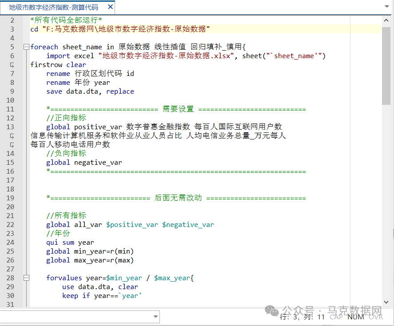This screenshot has width=394, height=326.
Task: Click the wrap marker below line 6
Action: (x=12, y=65)
